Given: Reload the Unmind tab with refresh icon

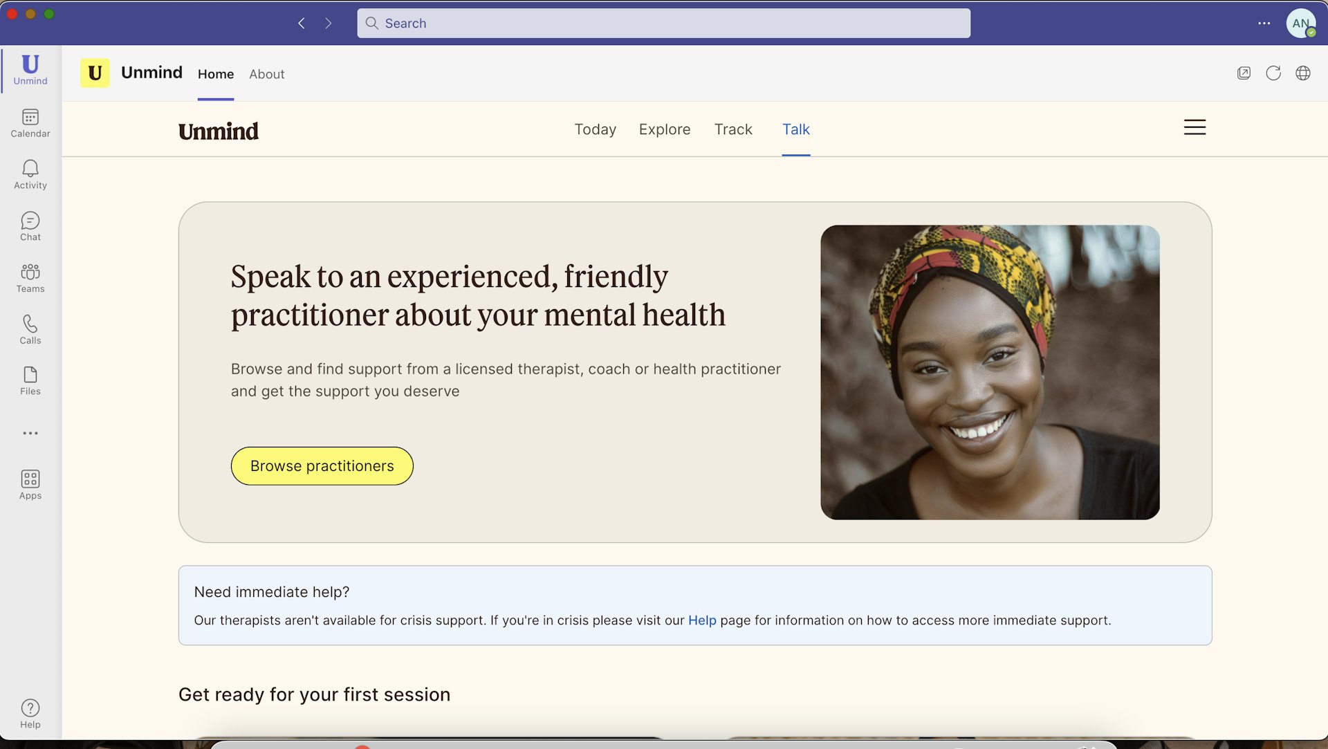Looking at the screenshot, I should click(x=1273, y=73).
